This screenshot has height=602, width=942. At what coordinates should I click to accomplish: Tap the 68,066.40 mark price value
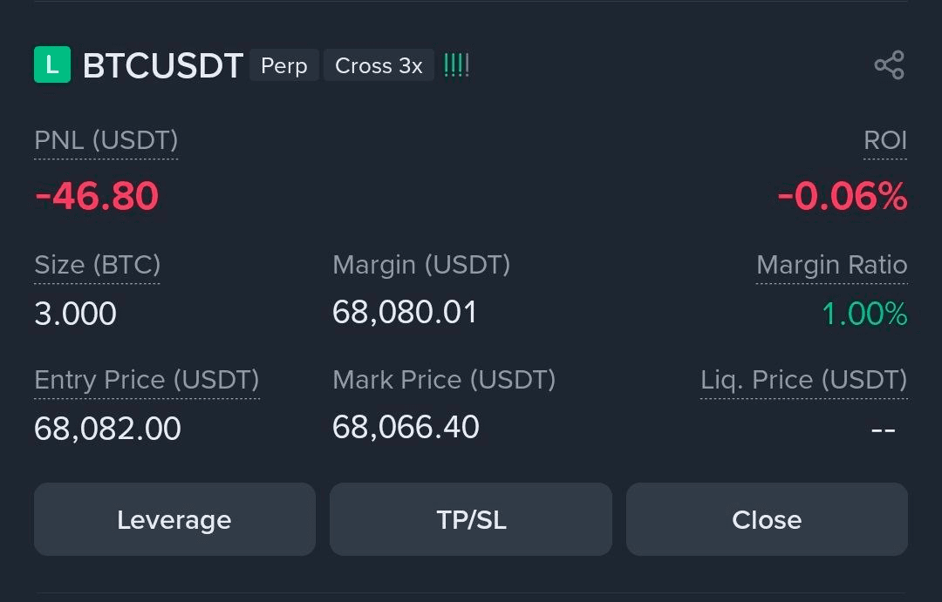406,427
